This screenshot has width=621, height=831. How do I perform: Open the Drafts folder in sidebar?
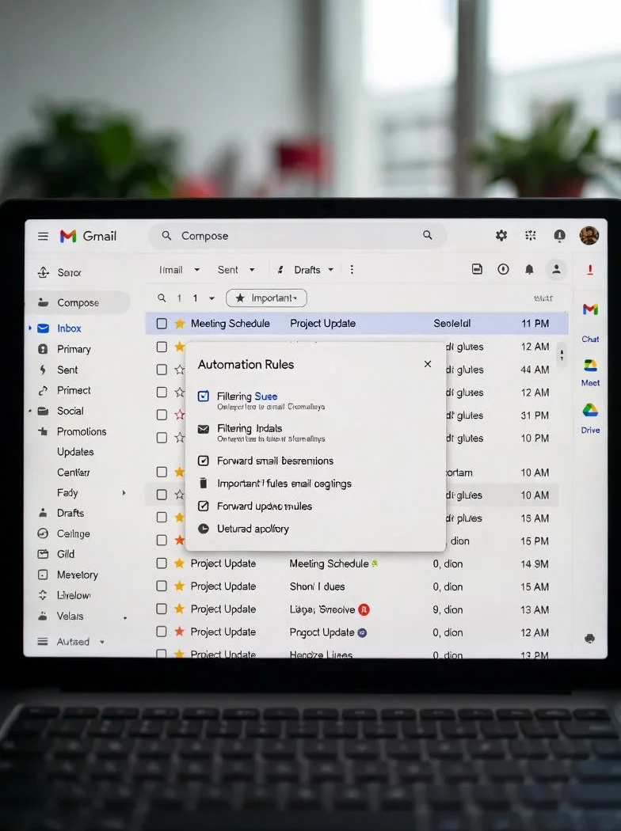pyautogui.click(x=70, y=513)
